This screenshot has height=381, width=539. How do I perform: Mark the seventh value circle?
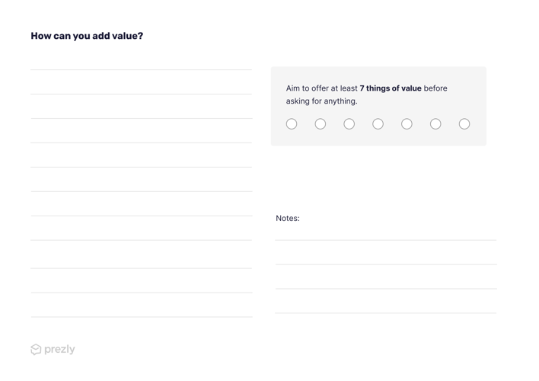pyautogui.click(x=464, y=124)
